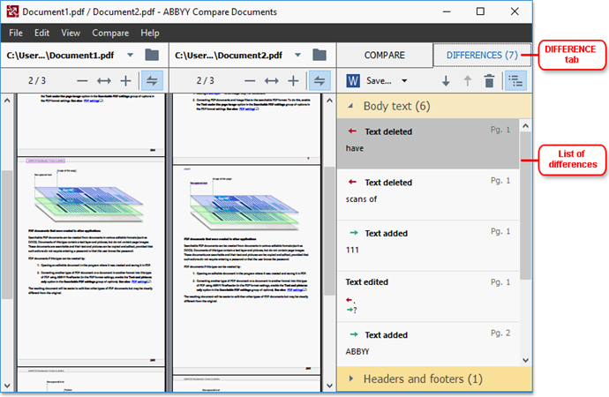609x397 pixels.
Task: Click Document1 page with layered diagram
Action: pyautogui.click(x=91, y=261)
